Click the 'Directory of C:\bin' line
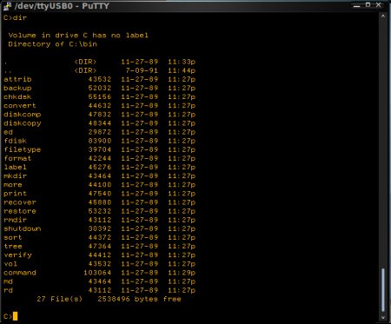Viewport: 391px width, 324px height. coord(52,44)
